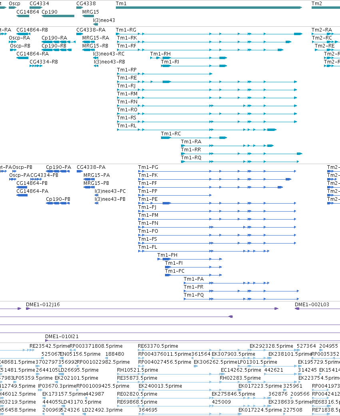
Task: Click the Tm1-PK protein label
Action: pos(148,175)
